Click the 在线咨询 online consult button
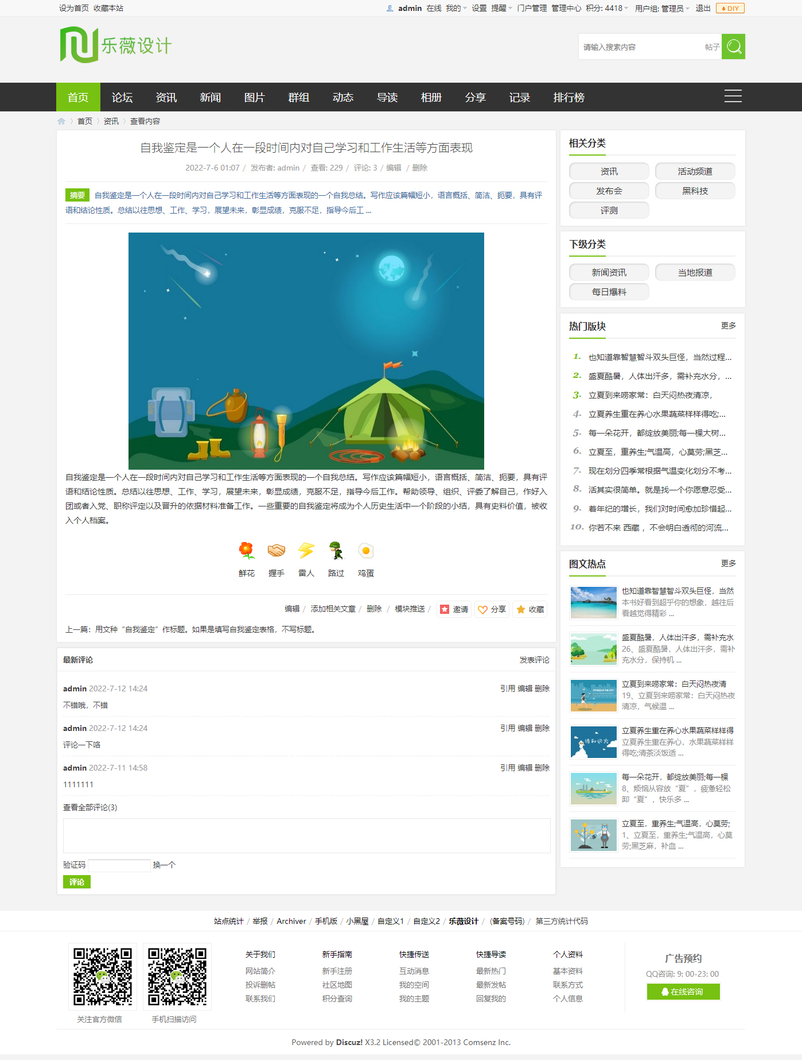The image size is (802, 1060). click(x=683, y=992)
